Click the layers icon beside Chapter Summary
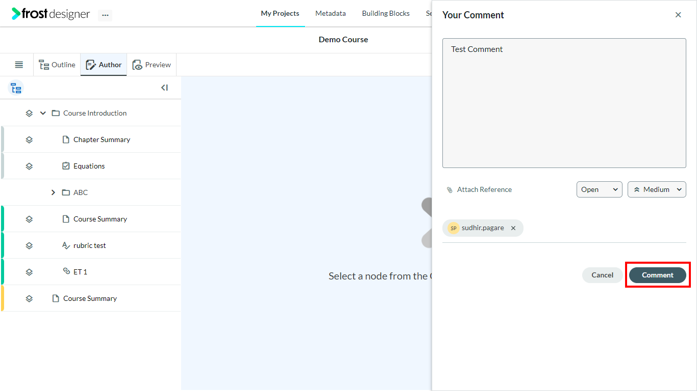Viewport: 697px width, 391px height. (x=29, y=139)
